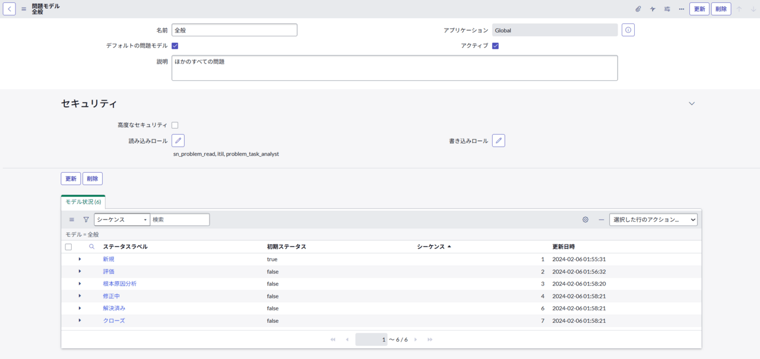Image resolution: width=760 pixels, height=359 pixels.
Task: Click the list filter funnel icon
Action: 86,220
